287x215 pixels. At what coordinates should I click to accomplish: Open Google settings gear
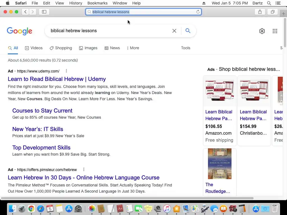tap(262, 31)
